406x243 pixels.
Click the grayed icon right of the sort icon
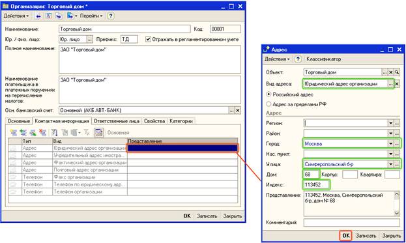point(65,133)
